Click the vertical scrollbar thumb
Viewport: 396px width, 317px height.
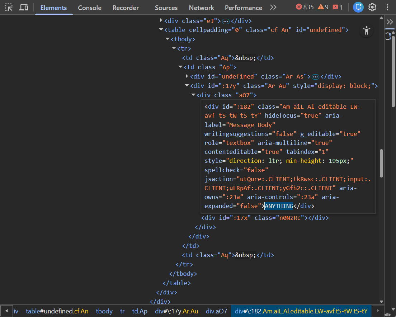click(x=381, y=163)
